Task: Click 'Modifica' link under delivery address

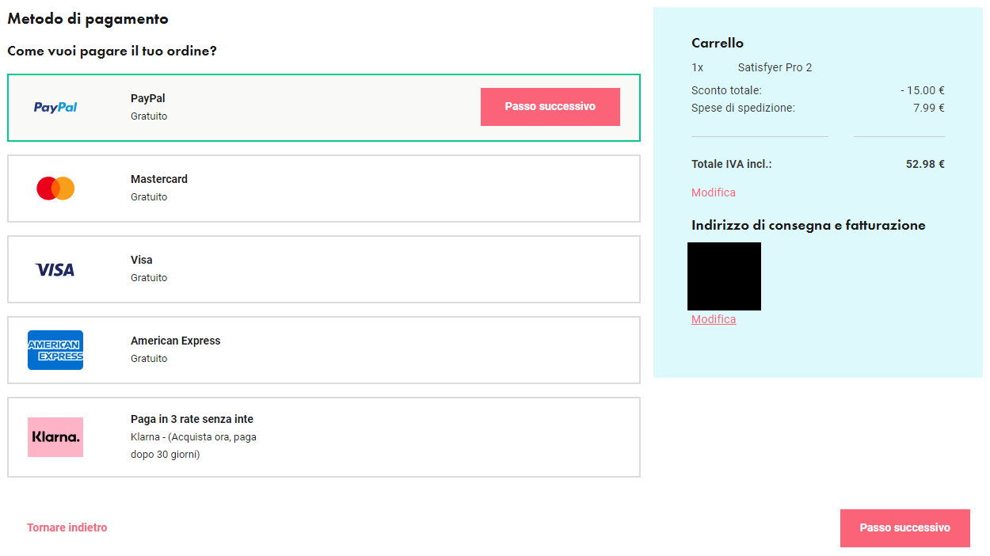Action: (714, 319)
